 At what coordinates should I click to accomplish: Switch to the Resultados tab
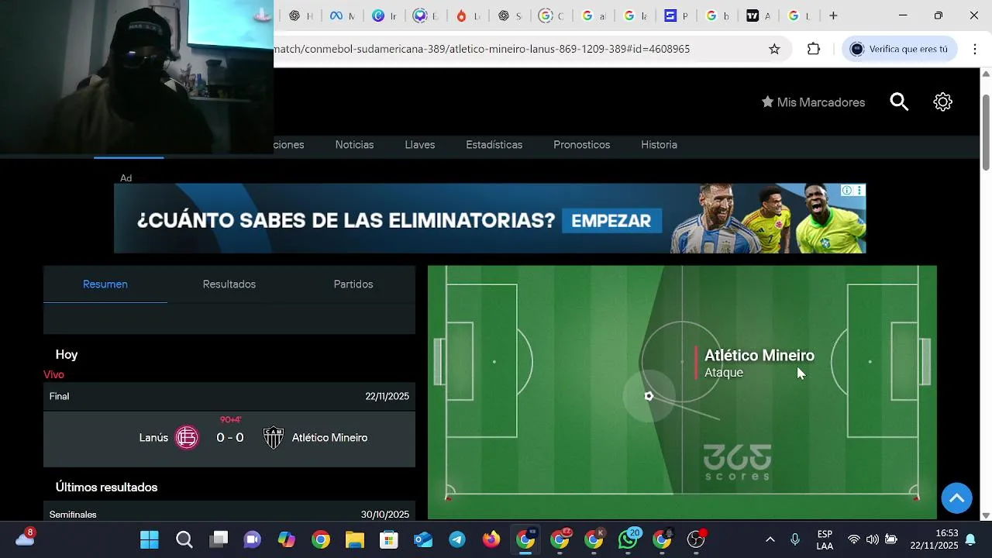click(229, 284)
